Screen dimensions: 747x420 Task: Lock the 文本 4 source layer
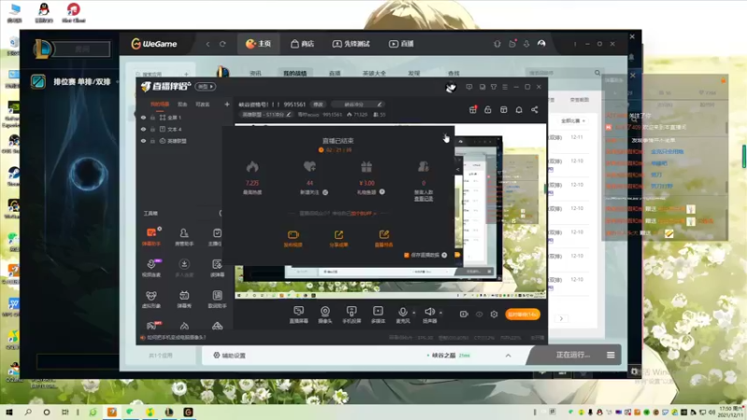tap(152, 129)
